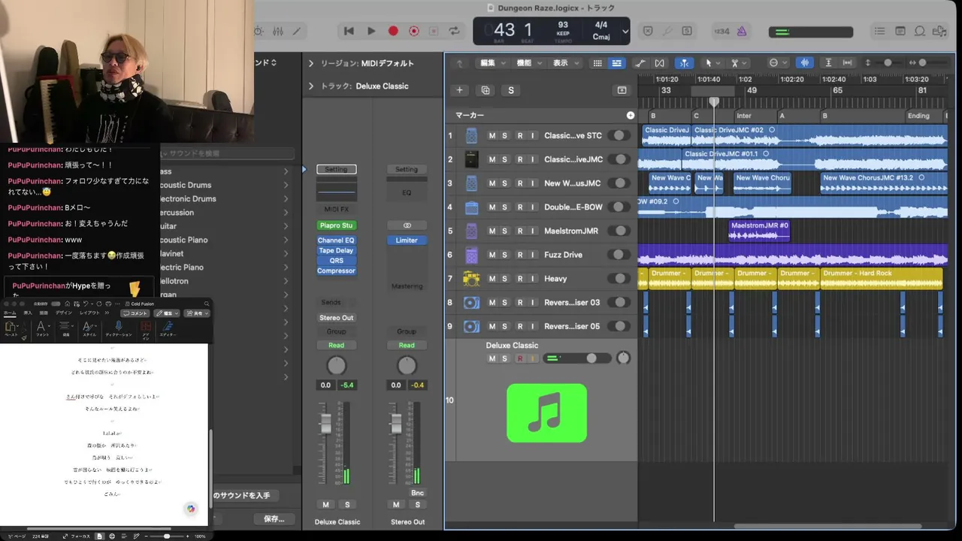
Task: Expand the トラック: Deluxe Classic inspector section
Action: [x=311, y=86]
